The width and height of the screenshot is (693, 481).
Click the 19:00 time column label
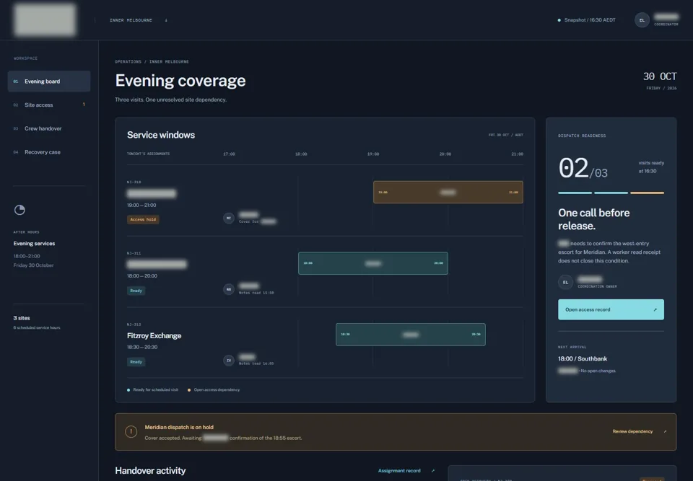[x=373, y=154]
